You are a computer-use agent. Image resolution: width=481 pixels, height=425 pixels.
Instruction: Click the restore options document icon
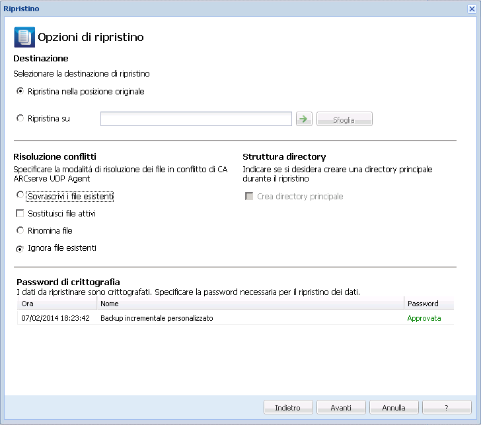tap(24, 37)
